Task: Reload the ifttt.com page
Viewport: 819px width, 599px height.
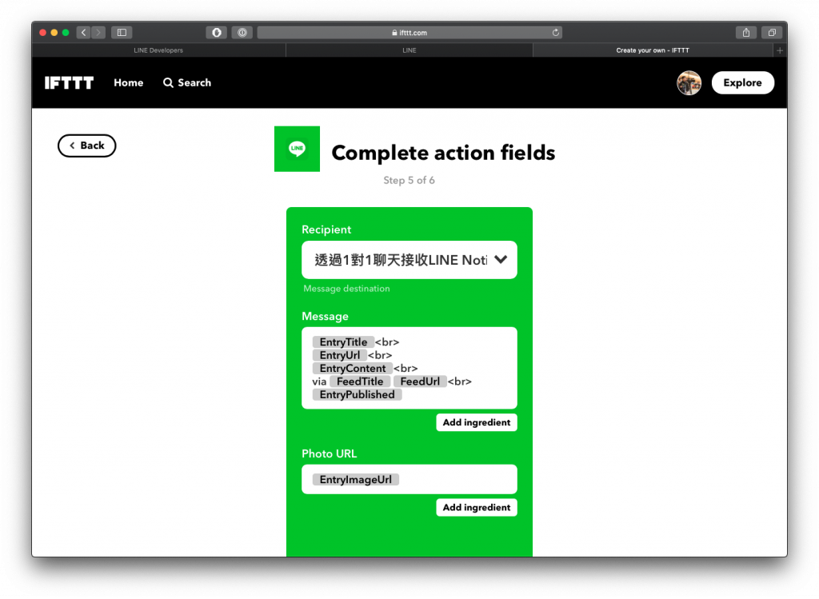Action: [556, 32]
